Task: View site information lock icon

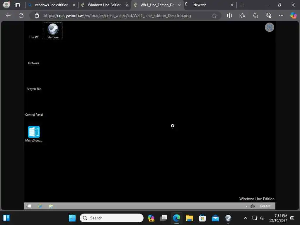Action: tap(37, 16)
